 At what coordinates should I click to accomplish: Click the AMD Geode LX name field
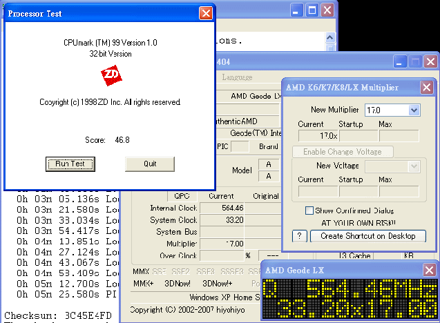[x=249, y=96]
